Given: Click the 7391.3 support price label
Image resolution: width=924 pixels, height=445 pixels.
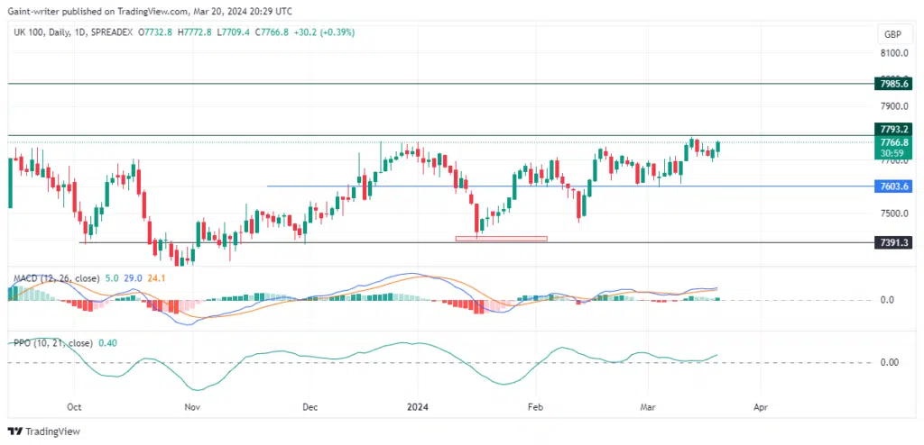Looking at the screenshot, I should (892, 243).
